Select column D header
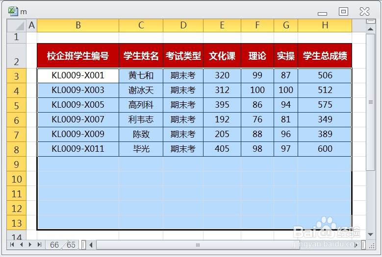382x257 pixels. pos(183,25)
